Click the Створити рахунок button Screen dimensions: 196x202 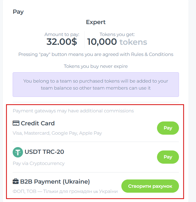coord(150,186)
